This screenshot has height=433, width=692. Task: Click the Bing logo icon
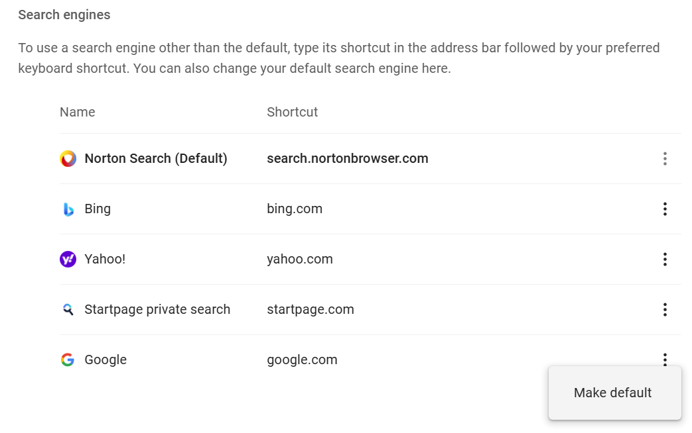(68, 209)
